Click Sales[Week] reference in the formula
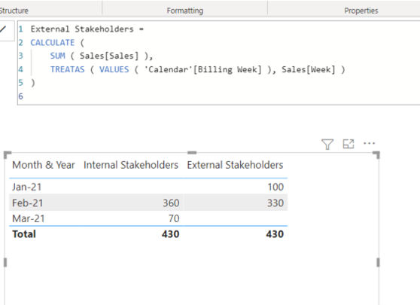Screen dimensions: 420x305 click(x=309, y=69)
